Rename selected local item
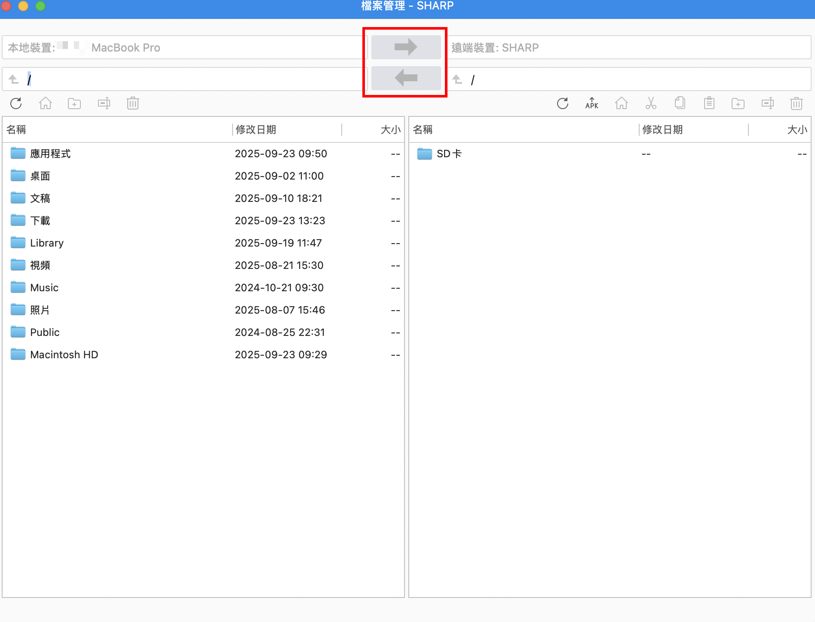This screenshot has height=622, width=815. tap(104, 104)
